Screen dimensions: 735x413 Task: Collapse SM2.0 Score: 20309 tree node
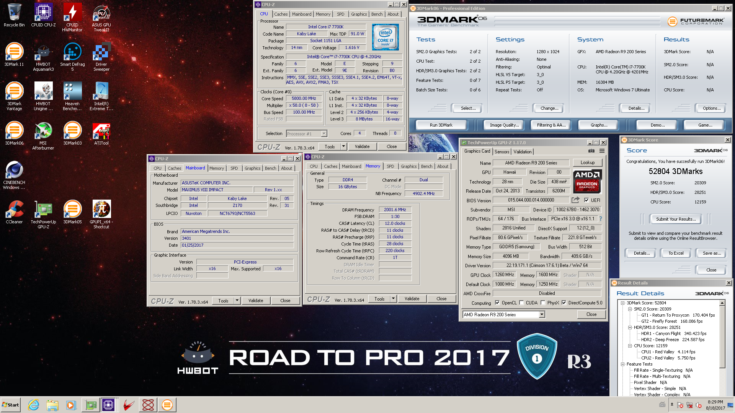(630, 309)
